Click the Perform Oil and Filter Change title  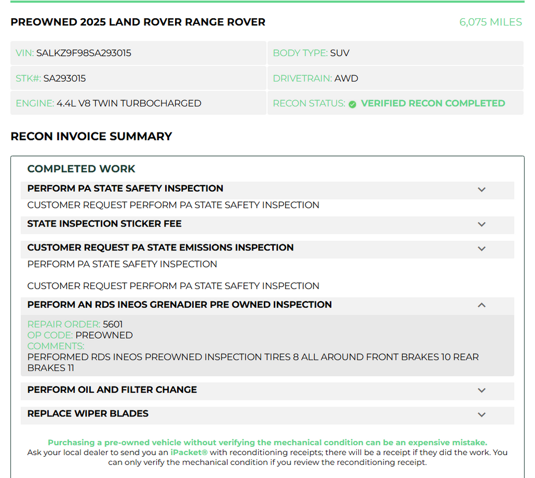(x=112, y=390)
